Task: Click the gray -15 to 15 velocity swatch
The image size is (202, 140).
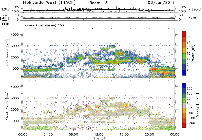Action: [x=184, y=106]
